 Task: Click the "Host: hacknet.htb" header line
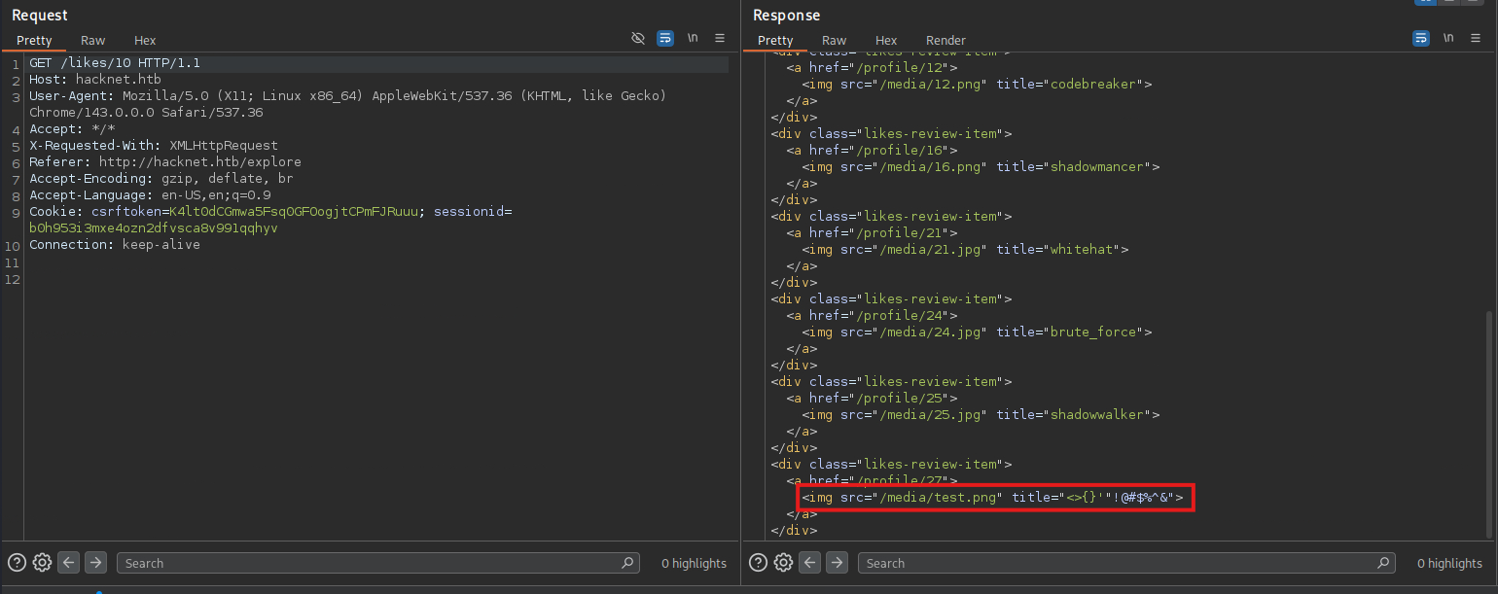tap(95, 80)
